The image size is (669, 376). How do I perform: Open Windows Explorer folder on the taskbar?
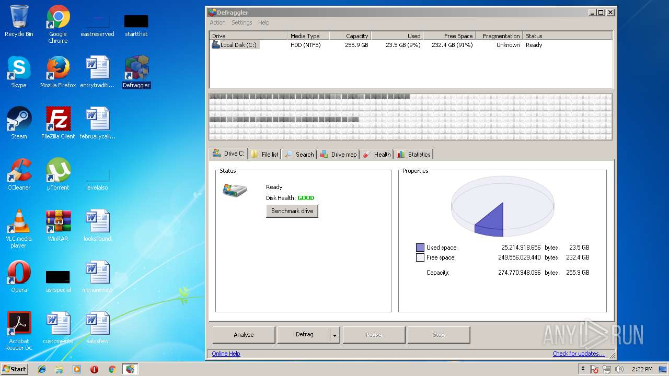59,369
